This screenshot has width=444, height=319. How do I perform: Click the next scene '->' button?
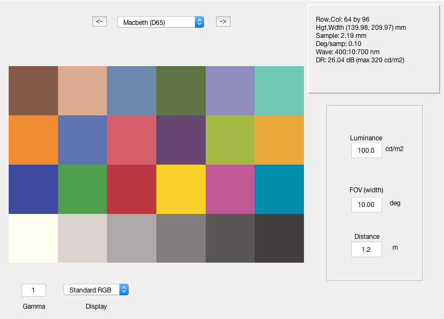223,22
